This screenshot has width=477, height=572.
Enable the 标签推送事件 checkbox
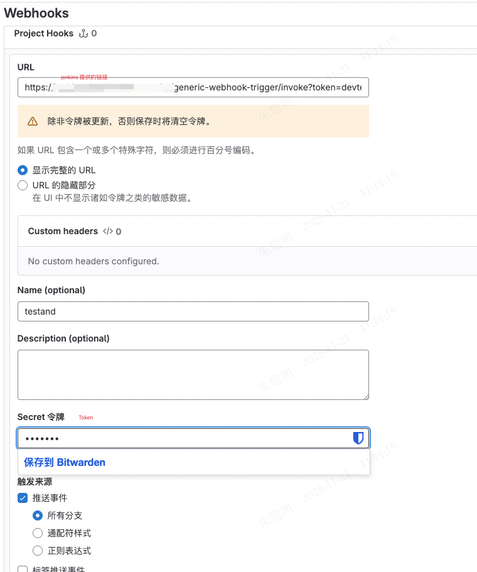tap(23, 569)
